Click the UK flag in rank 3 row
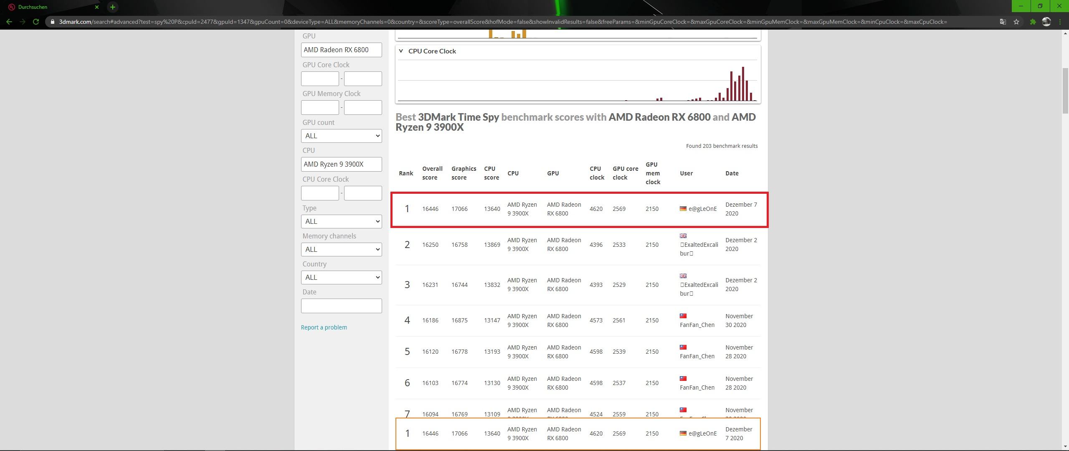 [683, 276]
